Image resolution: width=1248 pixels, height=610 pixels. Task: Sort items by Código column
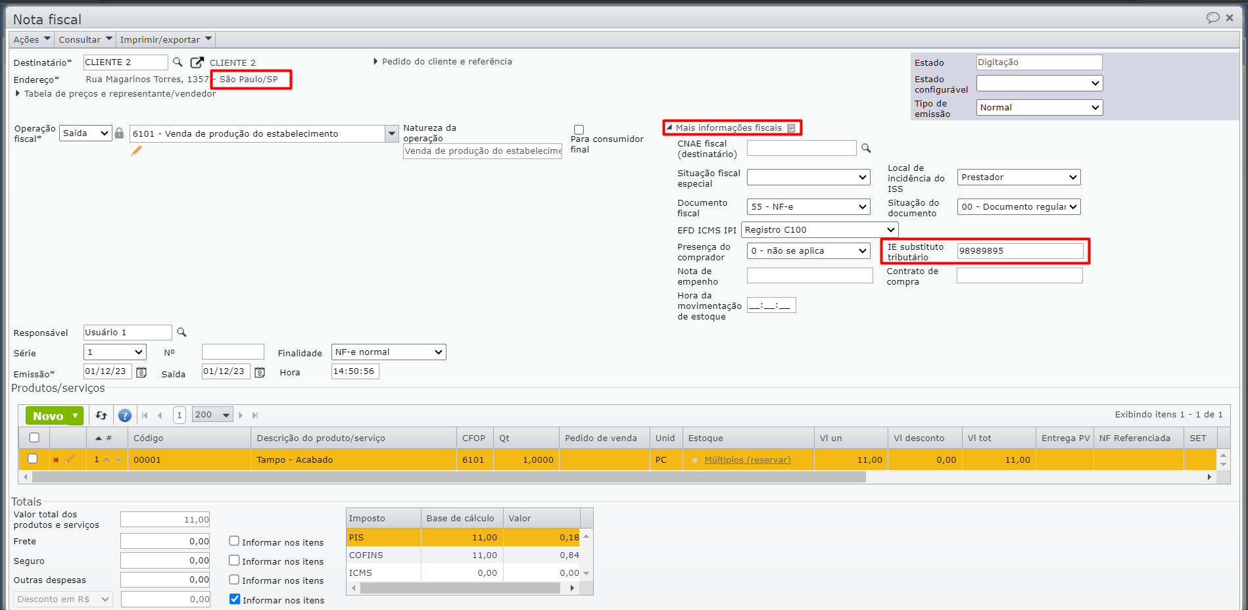[x=190, y=438]
